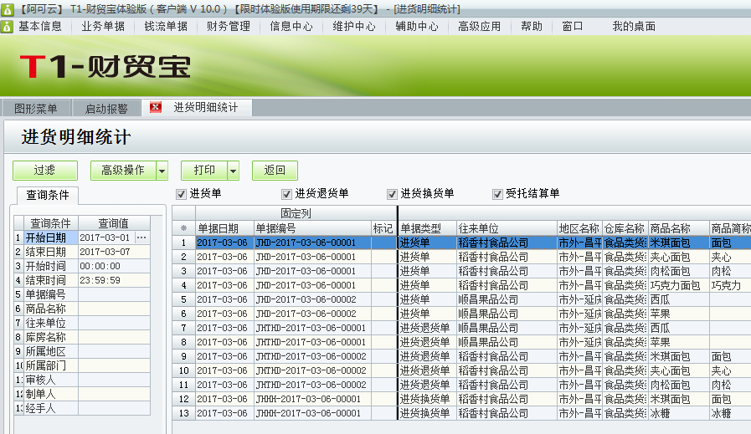The image size is (751, 434).
Task: Click the 商品名称 query value field
Action: (x=114, y=309)
